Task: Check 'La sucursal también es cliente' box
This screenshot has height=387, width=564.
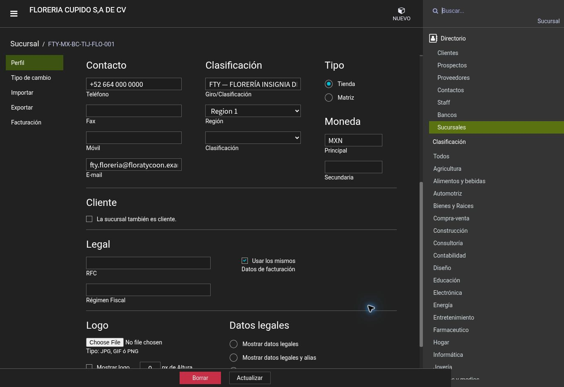Action: [x=89, y=219]
